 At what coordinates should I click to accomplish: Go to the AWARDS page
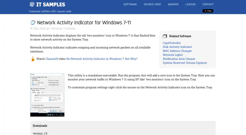pyautogui.click(x=173, y=4)
